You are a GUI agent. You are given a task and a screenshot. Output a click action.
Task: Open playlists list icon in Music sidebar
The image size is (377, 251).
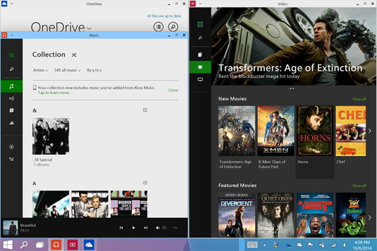pyautogui.click(x=11, y=159)
